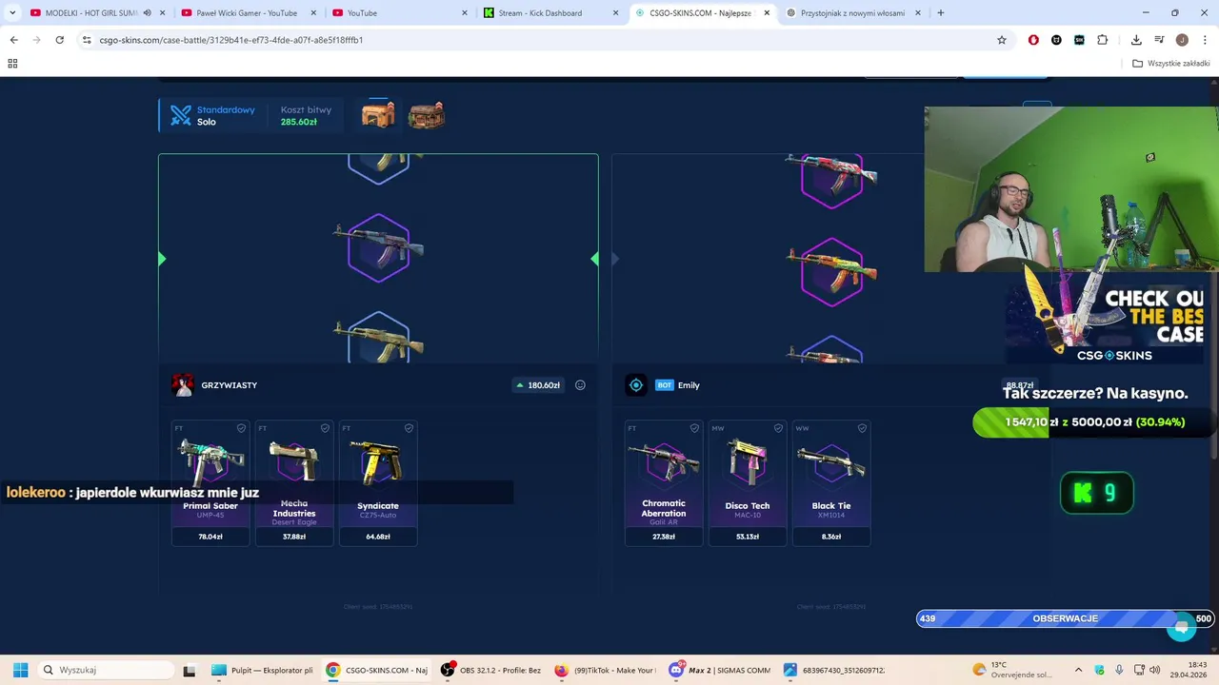Switch to MODELKI - HOT GIRL SUM tab
This screenshot has width=1219, height=685.
[90, 13]
